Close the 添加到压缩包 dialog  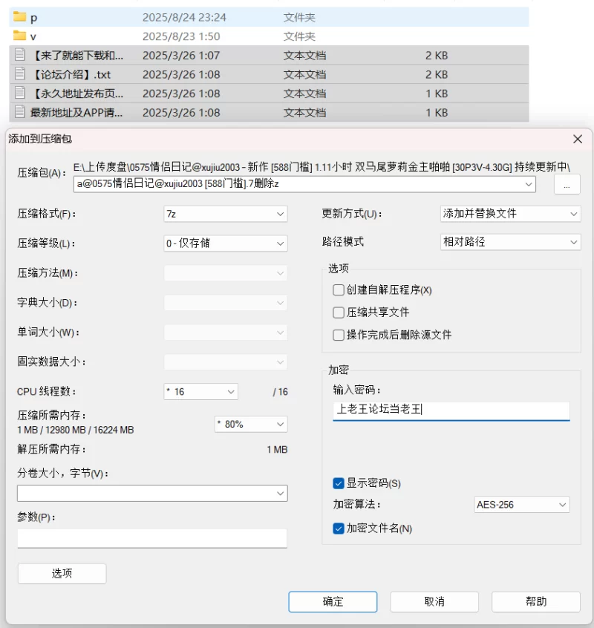pyautogui.click(x=577, y=140)
